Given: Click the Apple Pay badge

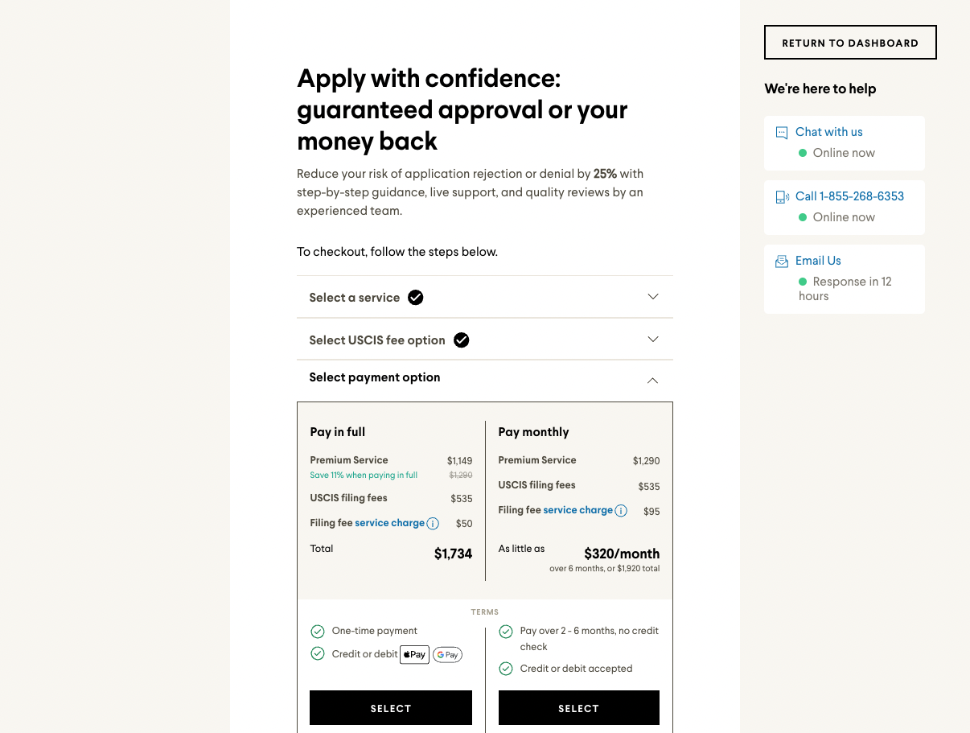Looking at the screenshot, I should tap(415, 654).
